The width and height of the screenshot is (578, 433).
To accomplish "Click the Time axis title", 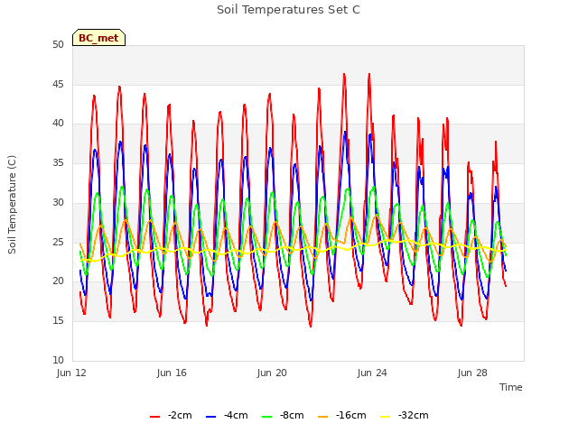I will (511, 387).
